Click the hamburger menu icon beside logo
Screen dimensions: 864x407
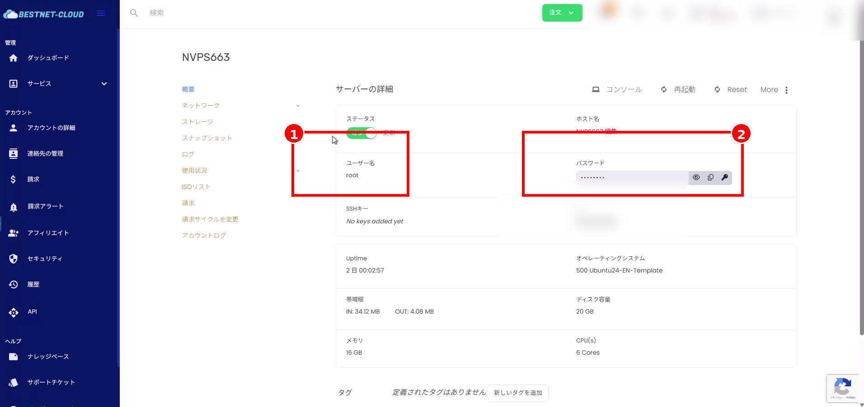click(101, 14)
